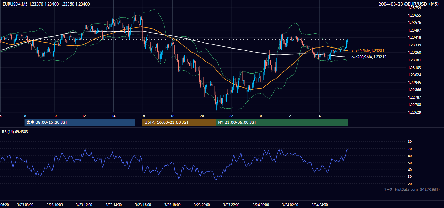The width and height of the screenshot is (444, 208).
Task: Click price level 1.22866 on the price axis
Action: click(414, 90)
